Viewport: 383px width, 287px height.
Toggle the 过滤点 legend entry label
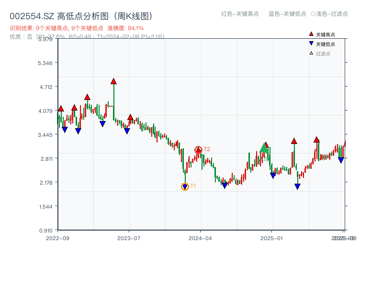tap(323, 54)
